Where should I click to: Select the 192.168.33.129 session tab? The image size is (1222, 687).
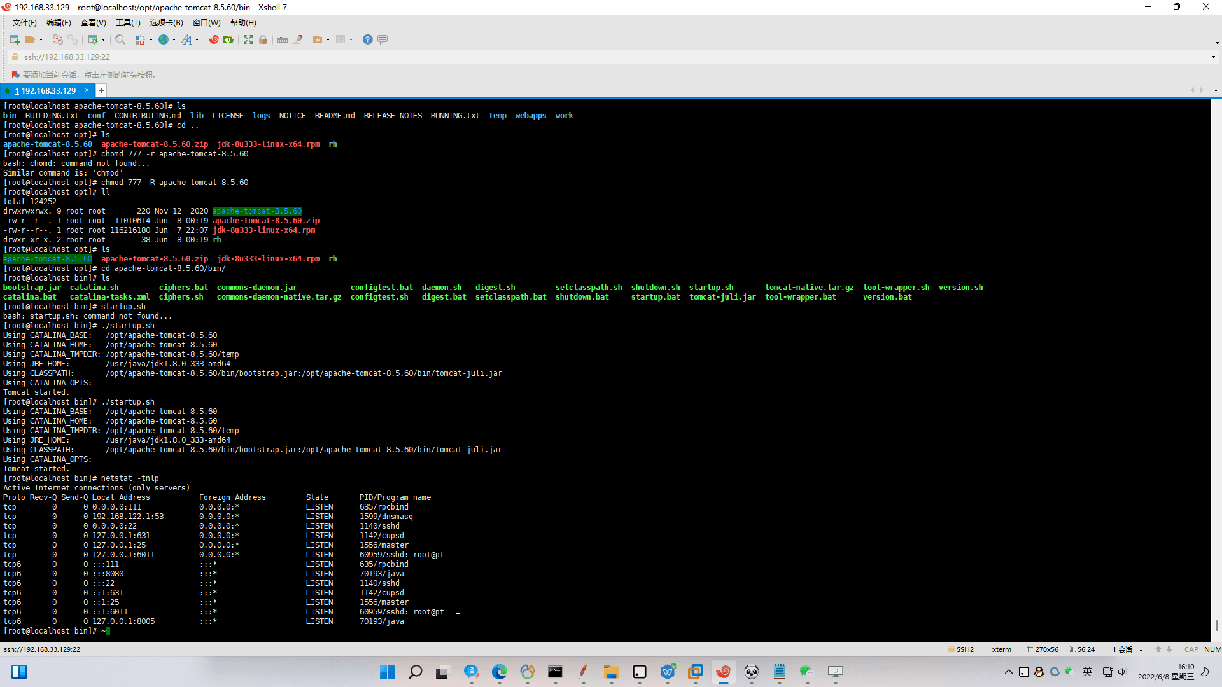point(46,90)
